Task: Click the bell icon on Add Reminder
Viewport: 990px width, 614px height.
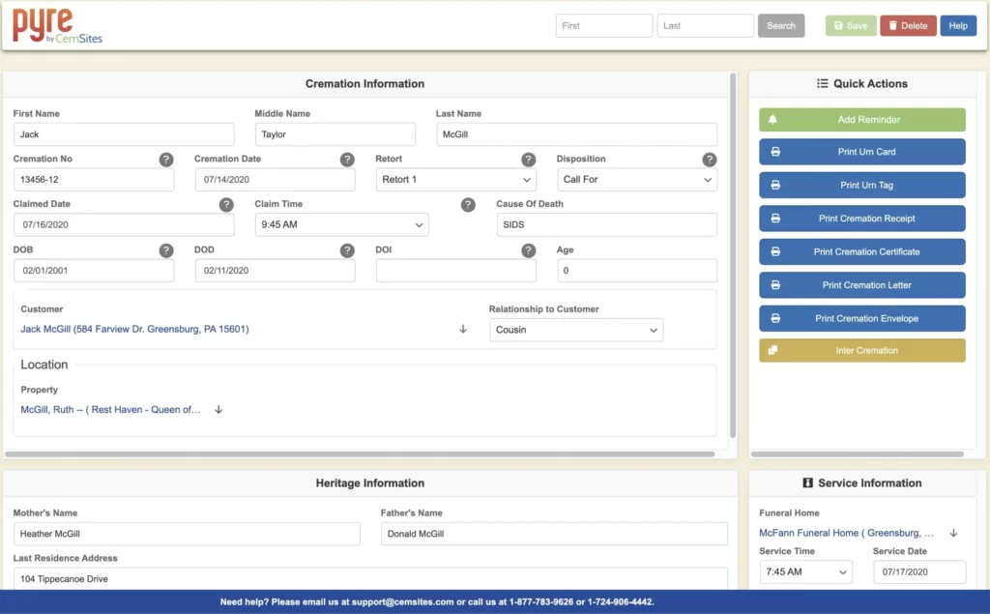Action: click(773, 118)
